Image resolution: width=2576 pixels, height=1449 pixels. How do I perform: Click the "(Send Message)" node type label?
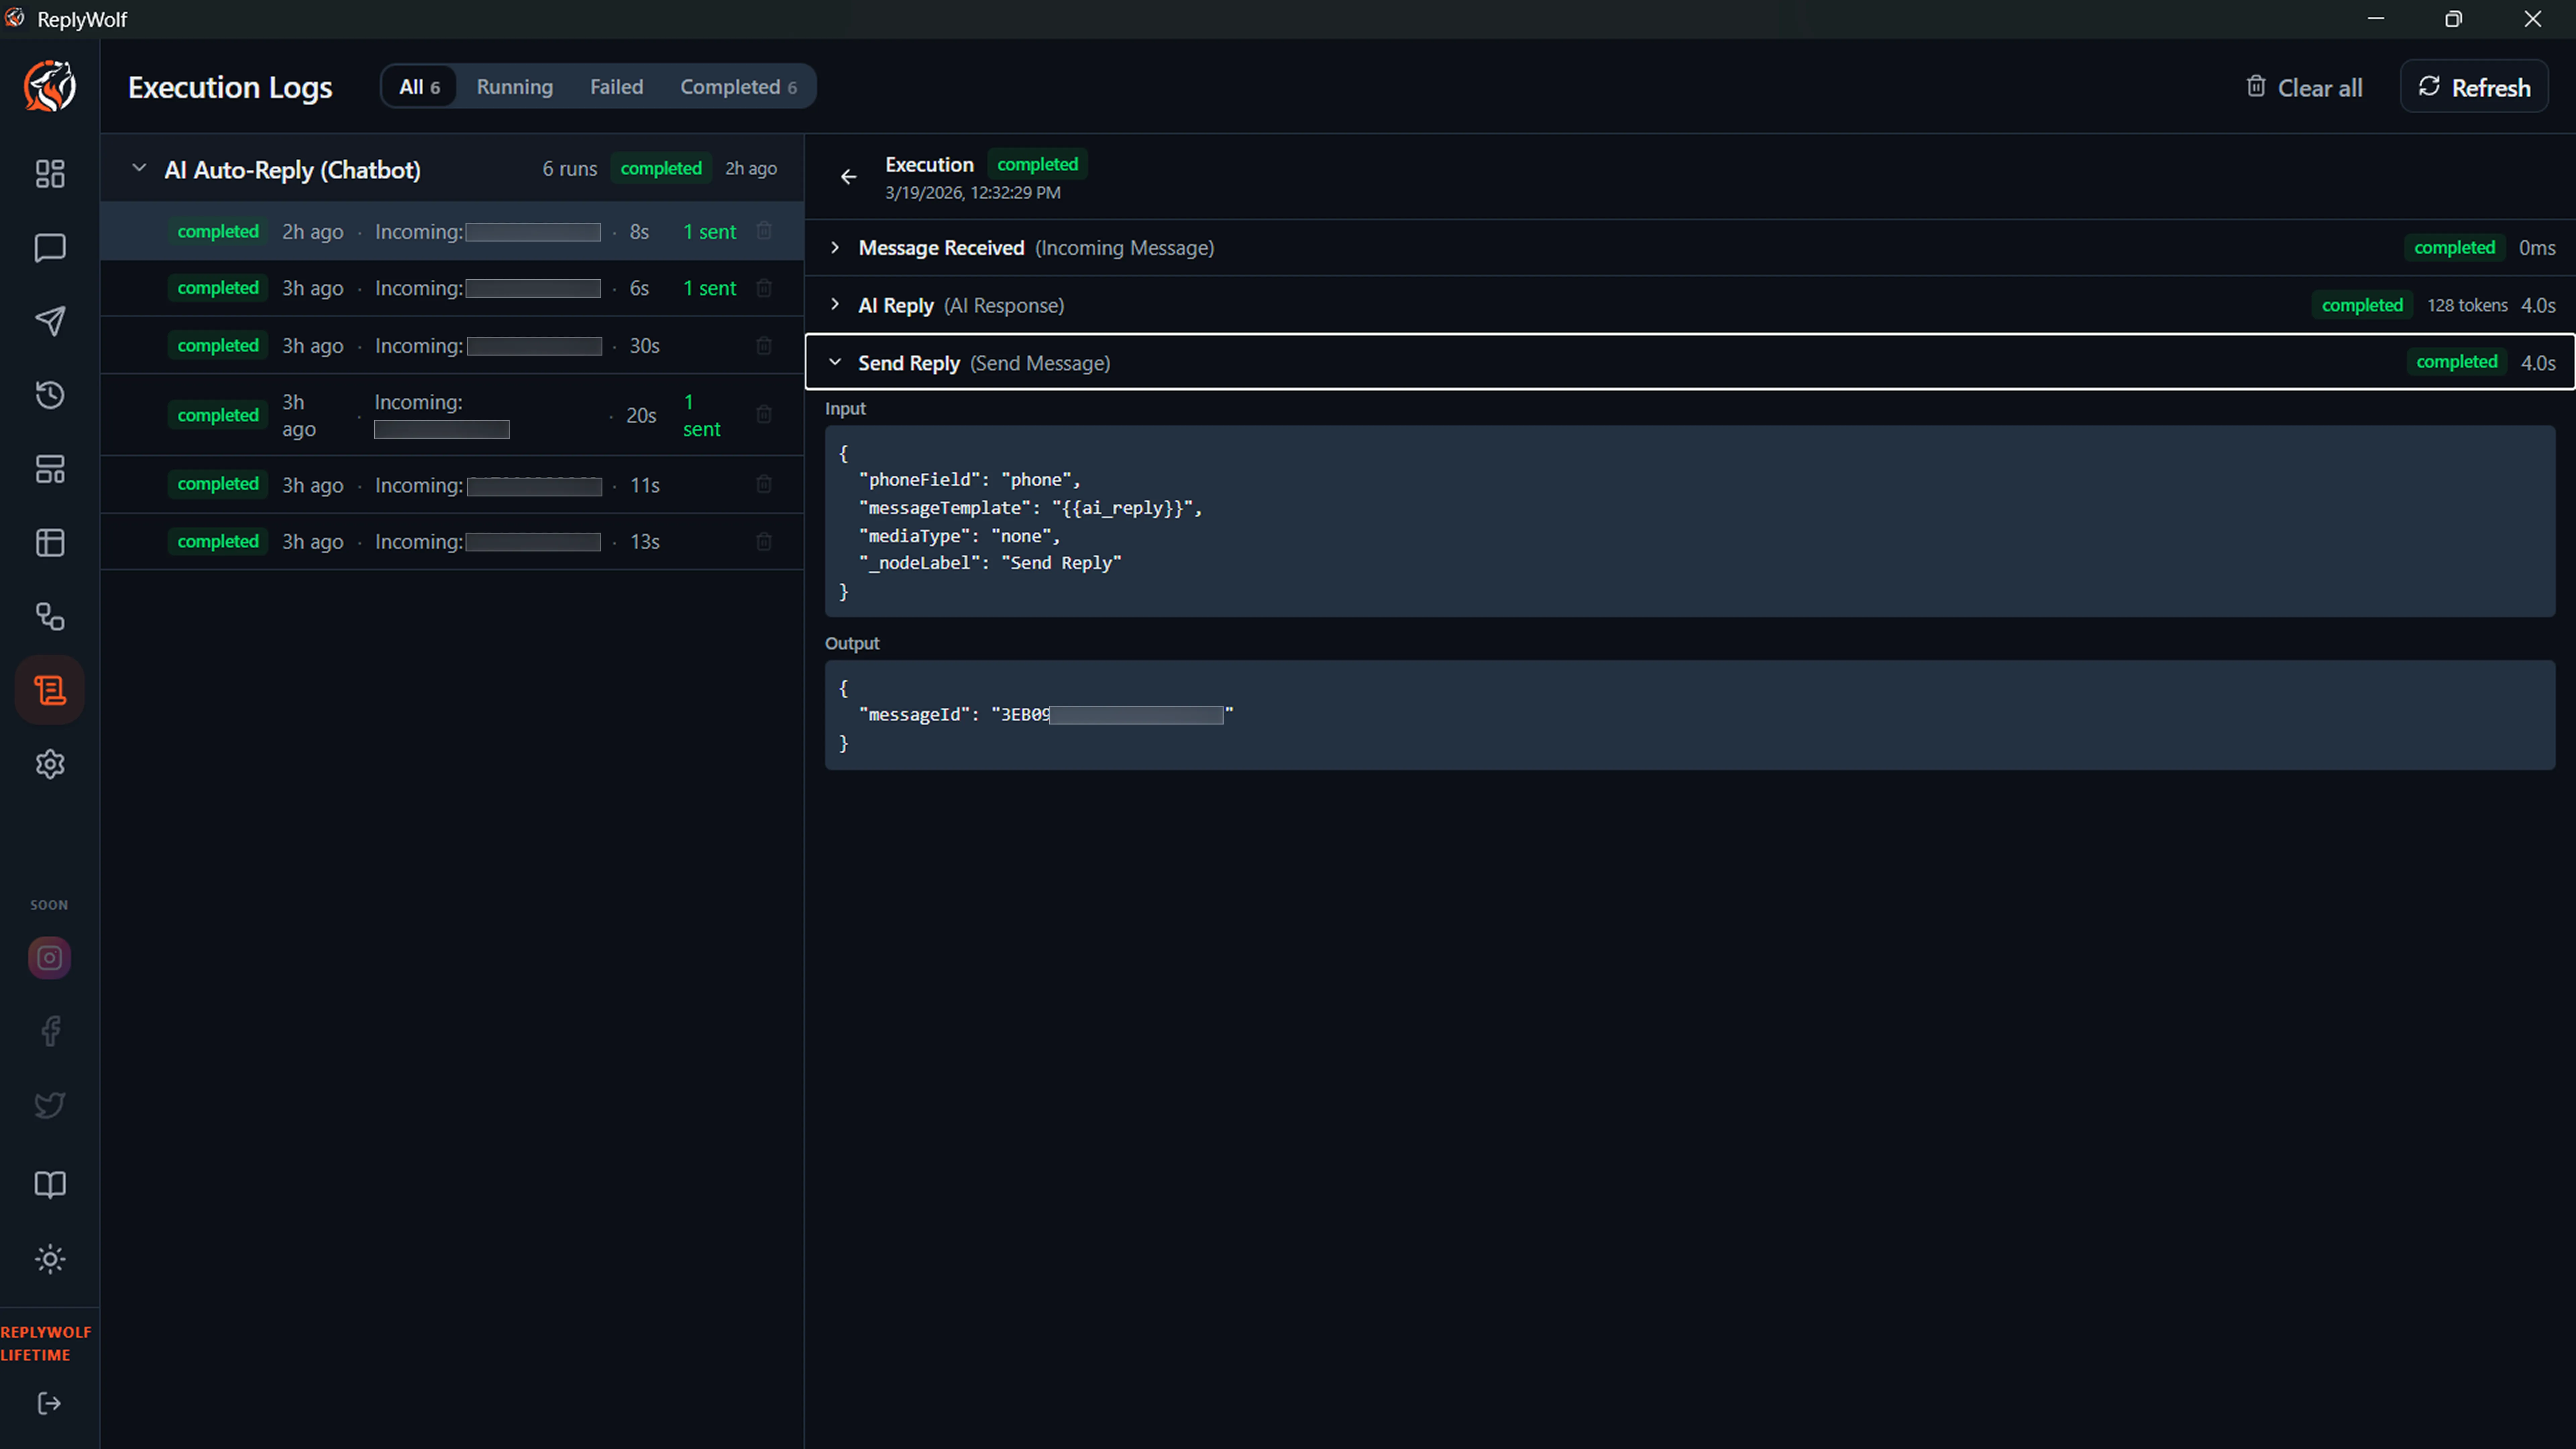[1040, 364]
